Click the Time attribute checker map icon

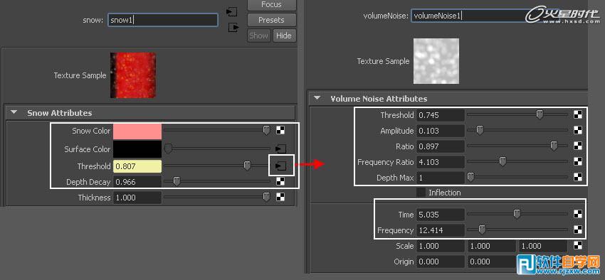click(578, 214)
